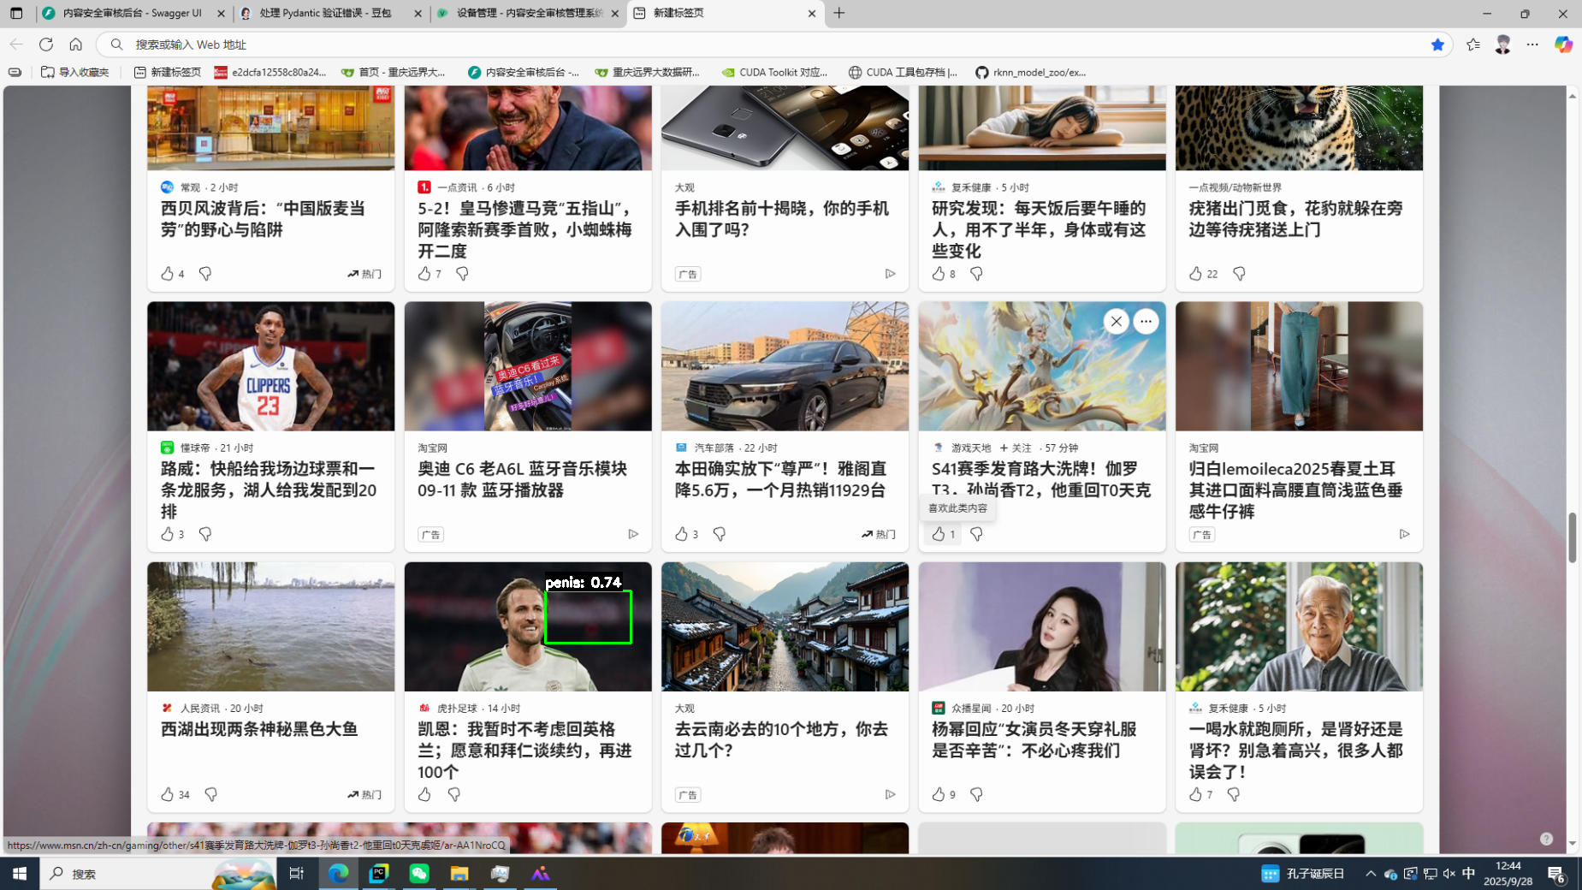Open 路威 快船 article headline
This screenshot has width=1582, height=890.
pos(269,489)
